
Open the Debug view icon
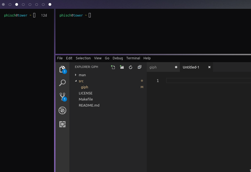click(62, 110)
